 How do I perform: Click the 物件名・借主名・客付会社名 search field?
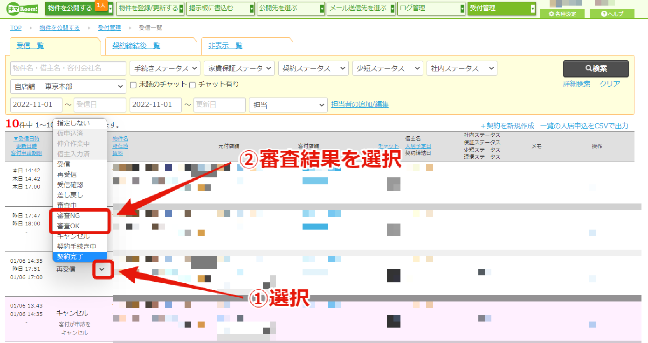click(x=68, y=68)
